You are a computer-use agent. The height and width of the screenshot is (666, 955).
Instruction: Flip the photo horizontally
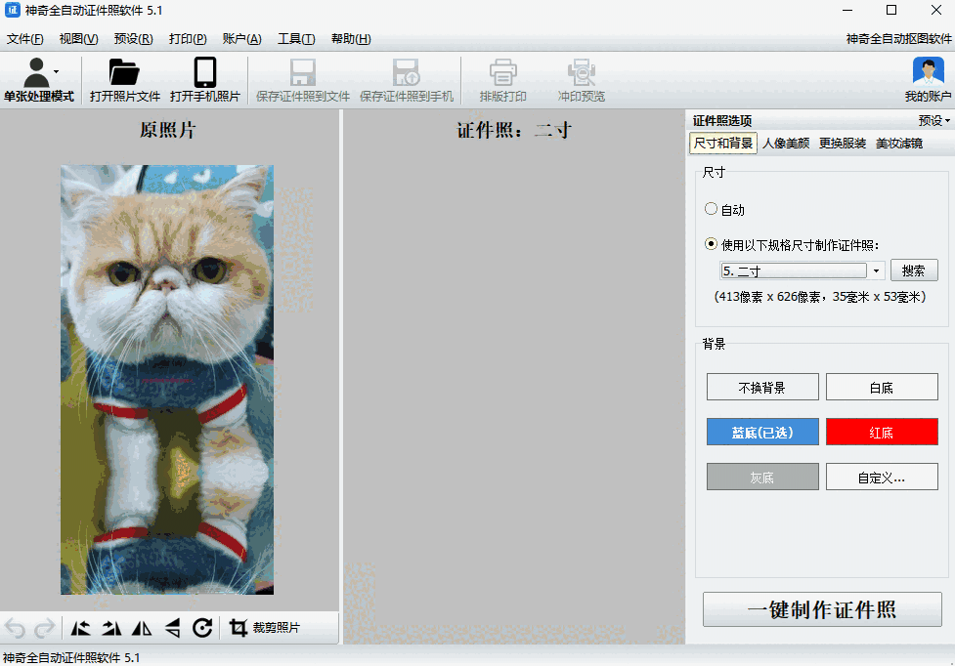tap(142, 629)
